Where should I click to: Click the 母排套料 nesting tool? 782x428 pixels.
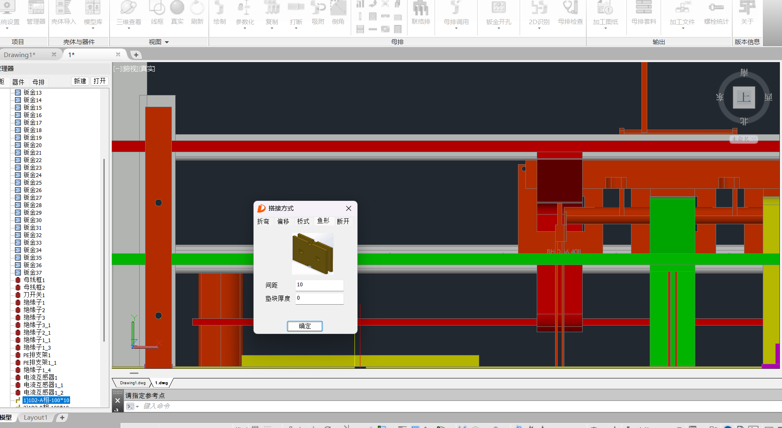click(644, 13)
